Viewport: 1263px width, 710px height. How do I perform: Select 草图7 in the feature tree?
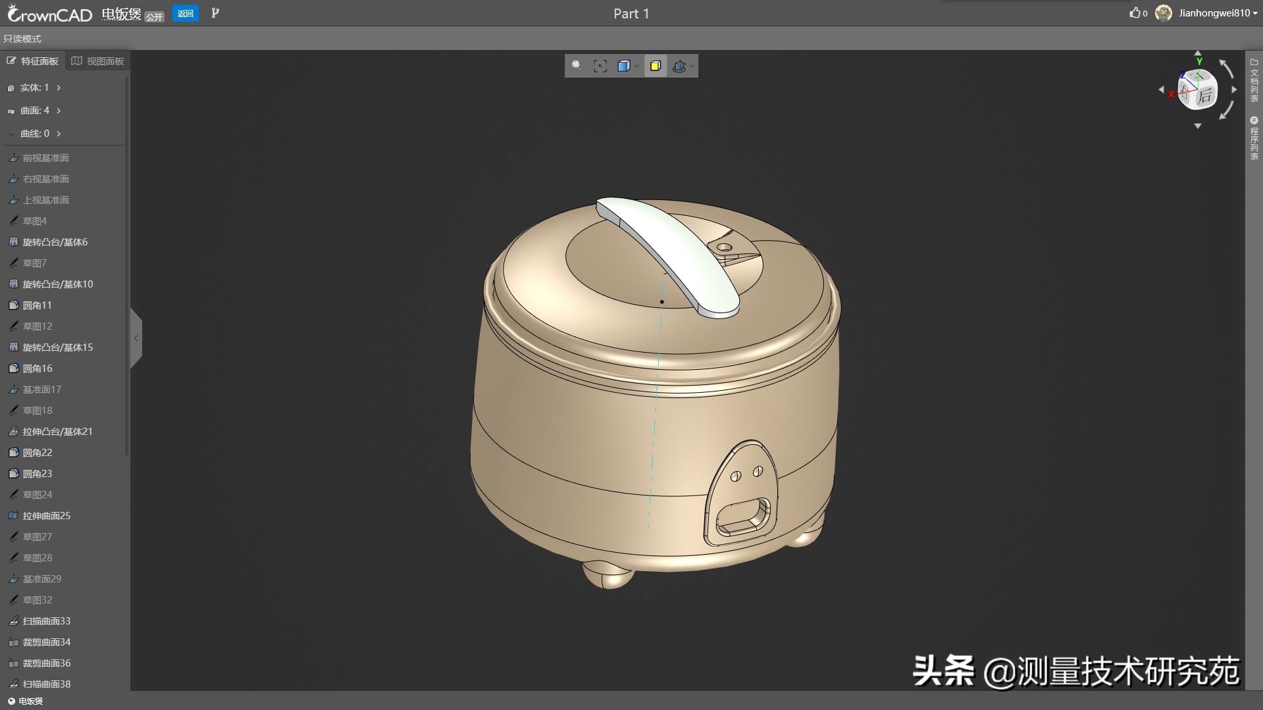pos(34,263)
